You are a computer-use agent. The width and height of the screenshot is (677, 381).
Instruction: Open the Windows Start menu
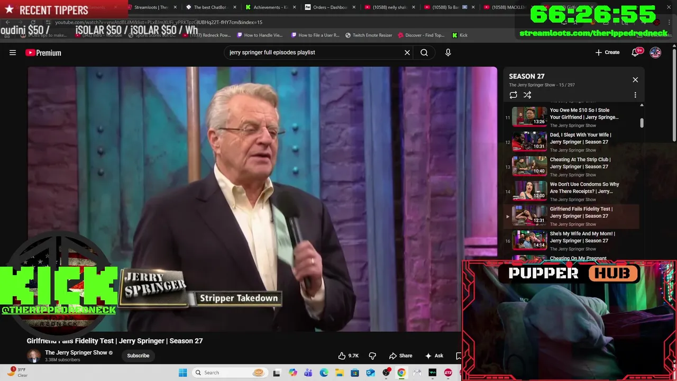[x=182, y=373]
